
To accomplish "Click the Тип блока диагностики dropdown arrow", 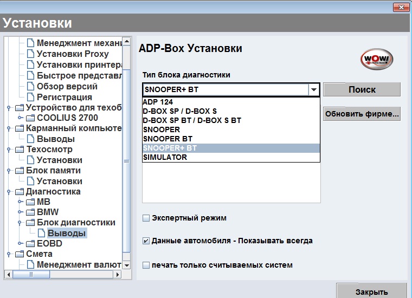I will tap(313, 90).
